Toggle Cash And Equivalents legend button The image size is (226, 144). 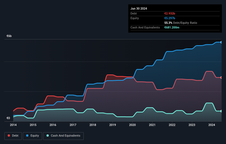pos(63,136)
